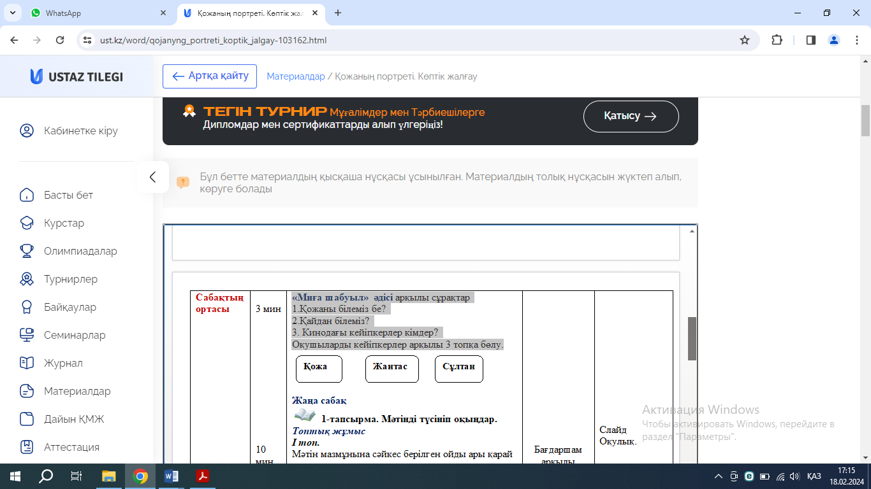Open a new browser tab

pyautogui.click(x=338, y=13)
